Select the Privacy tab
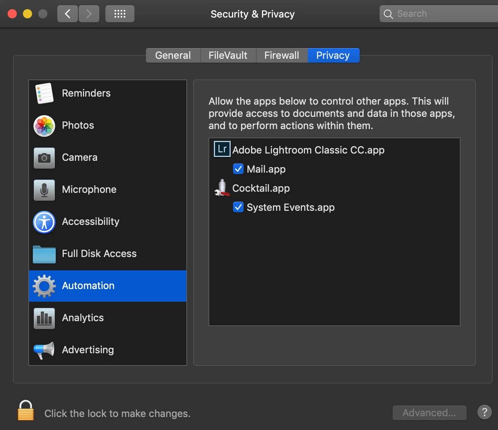 333,55
